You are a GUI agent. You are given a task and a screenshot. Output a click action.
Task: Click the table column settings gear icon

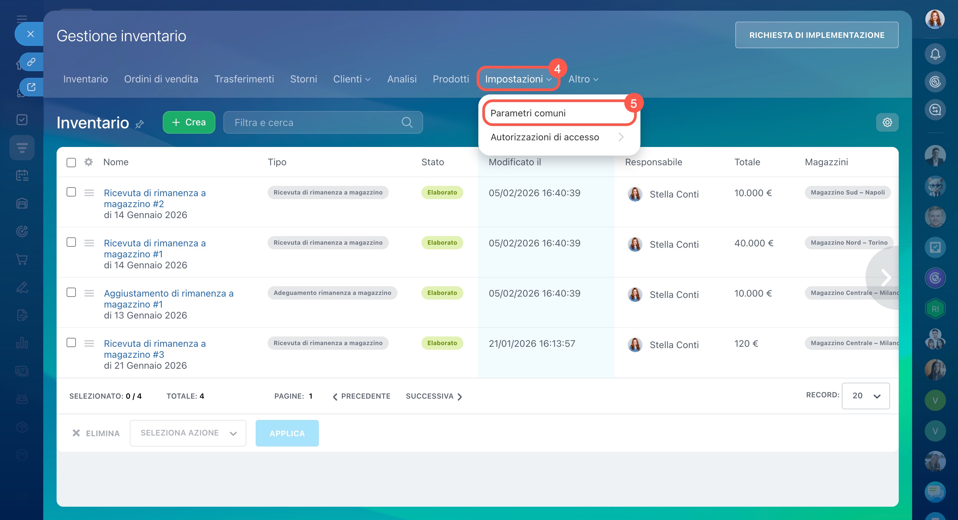[x=88, y=162]
